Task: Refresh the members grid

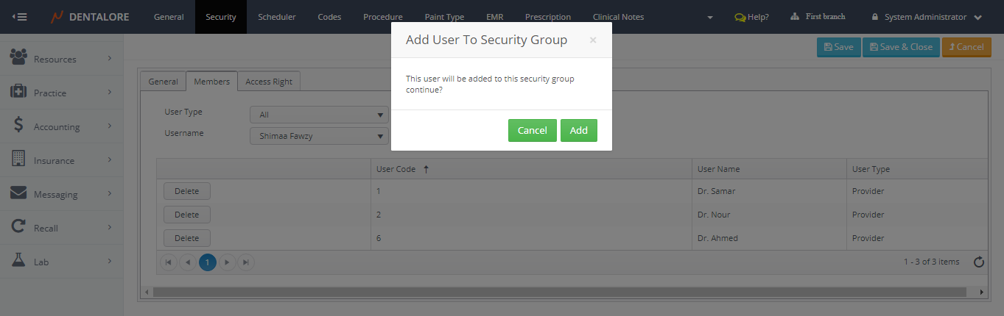Action: [979, 262]
